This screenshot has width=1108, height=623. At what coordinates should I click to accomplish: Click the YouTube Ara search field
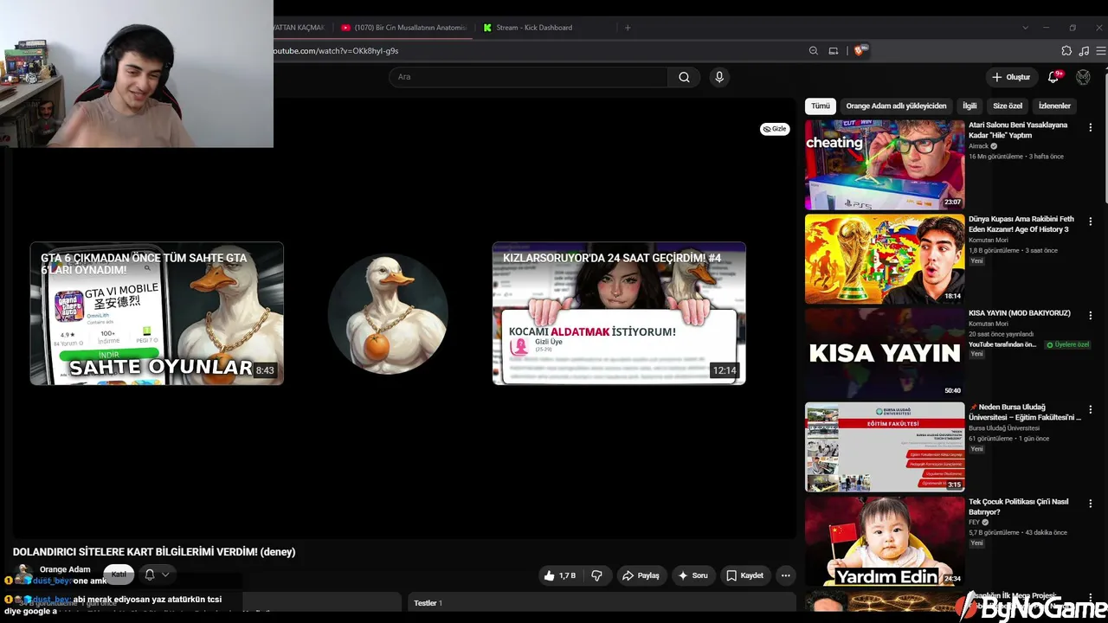point(528,77)
